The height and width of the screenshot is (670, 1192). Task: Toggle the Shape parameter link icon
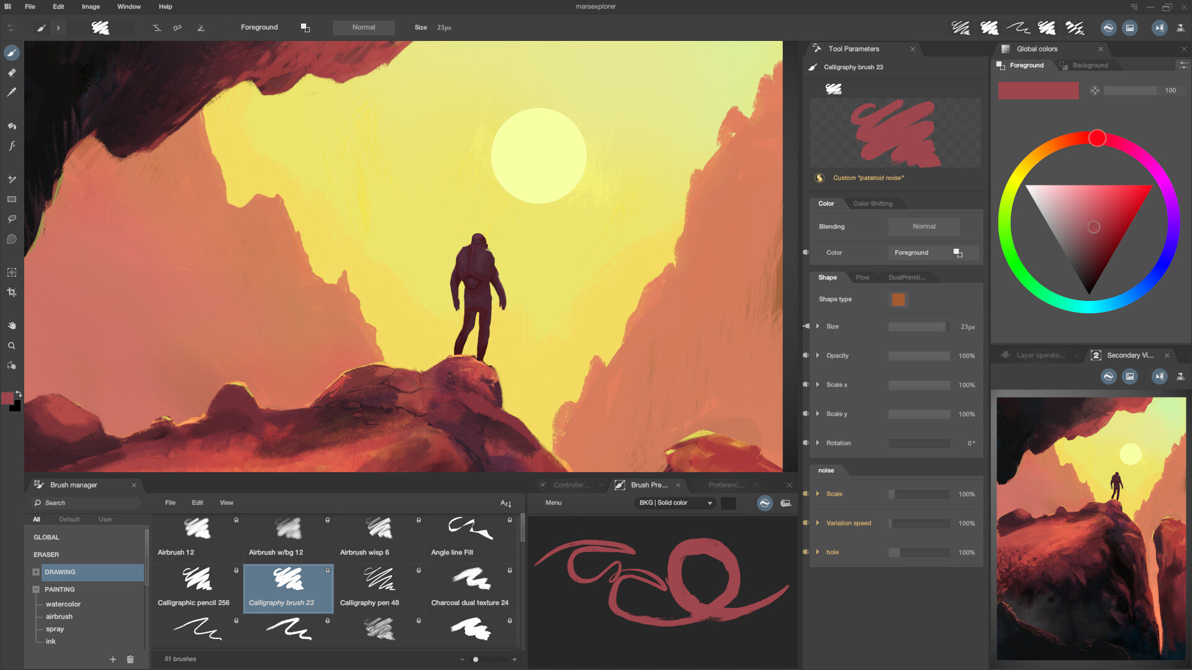coord(806,326)
